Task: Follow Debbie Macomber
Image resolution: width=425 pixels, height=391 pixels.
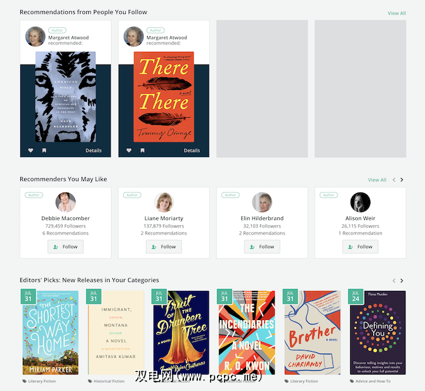Action: point(65,247)
